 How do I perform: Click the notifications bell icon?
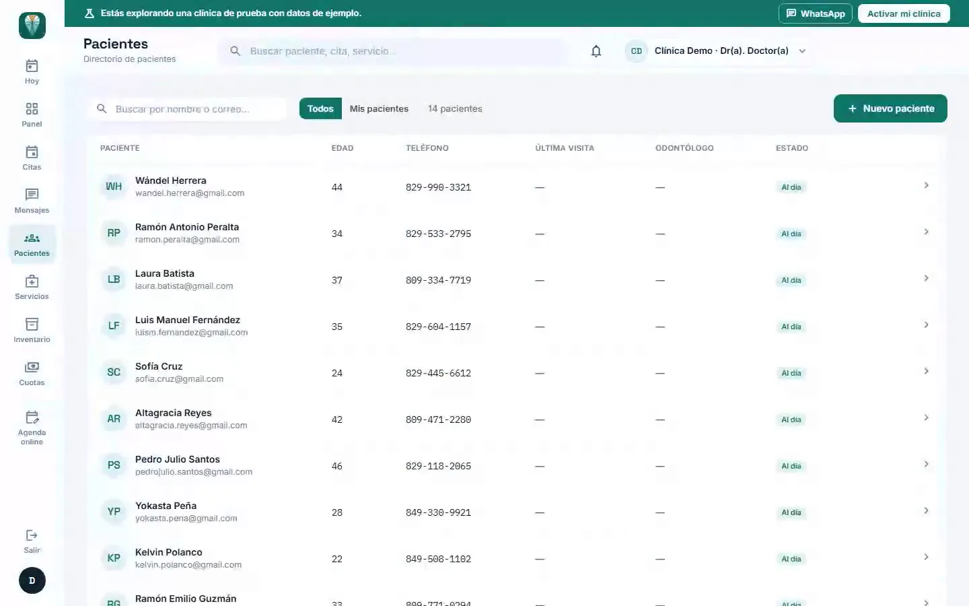point(596,51)
